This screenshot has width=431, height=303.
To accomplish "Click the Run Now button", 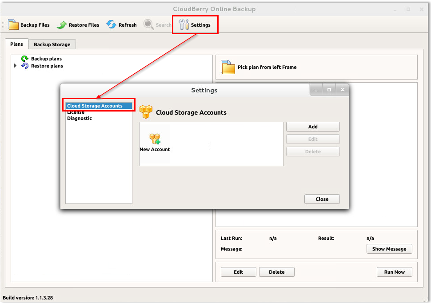I will (x=394, y=272).
